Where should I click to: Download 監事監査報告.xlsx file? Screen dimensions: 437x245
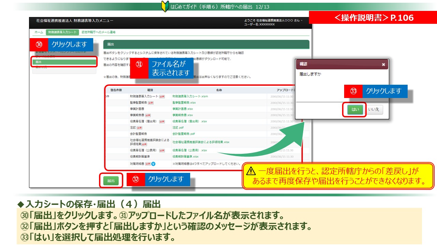tap(184, 102)
